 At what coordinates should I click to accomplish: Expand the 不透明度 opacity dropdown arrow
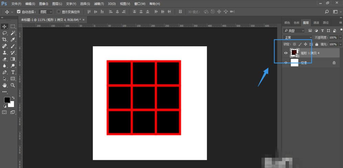click(340, 37)
